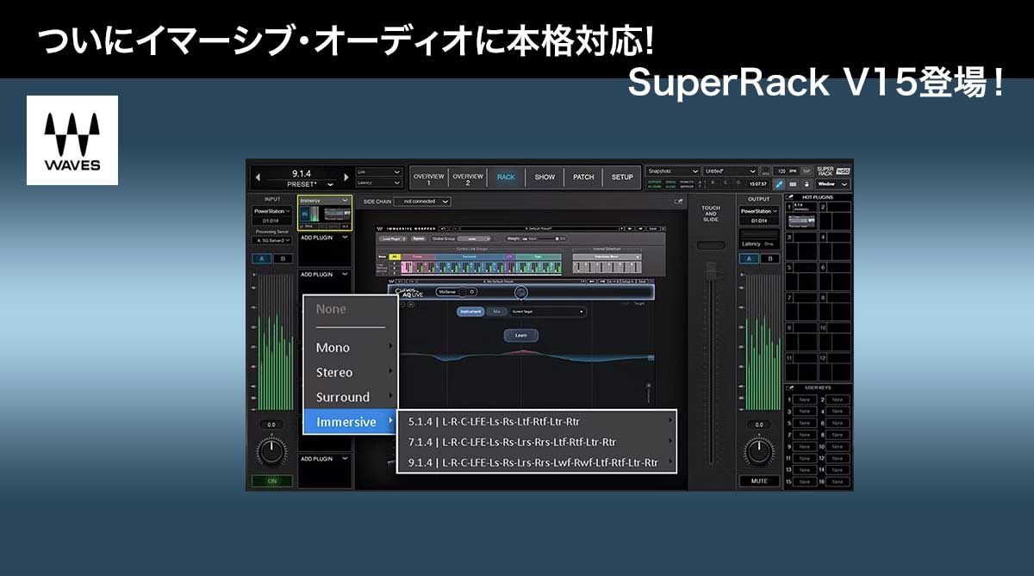1034x576 pixels.
Task: Go to the next preset with right arrow
Action: click(345, 178)
